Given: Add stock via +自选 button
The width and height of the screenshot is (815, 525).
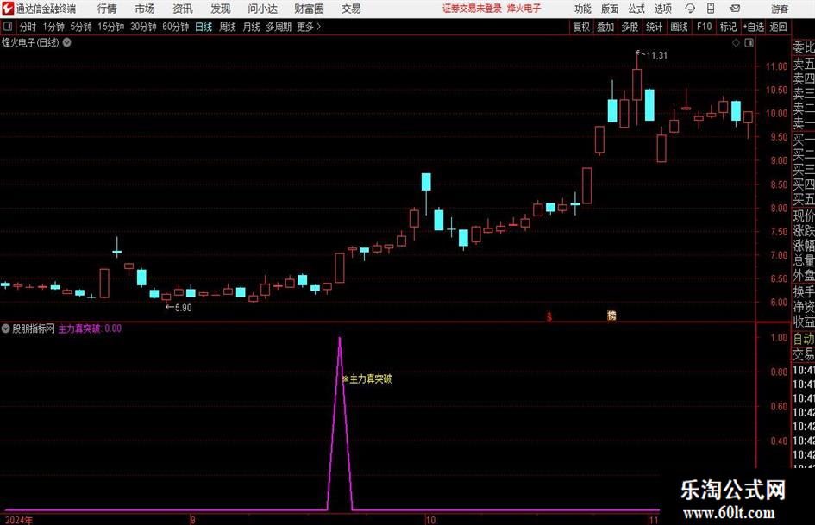Looking at the screenshot, I should [754, 27].
